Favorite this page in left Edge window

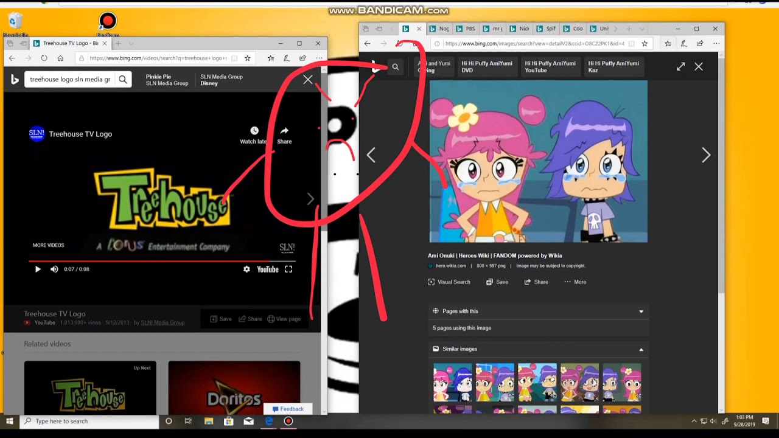pos(247,58)
